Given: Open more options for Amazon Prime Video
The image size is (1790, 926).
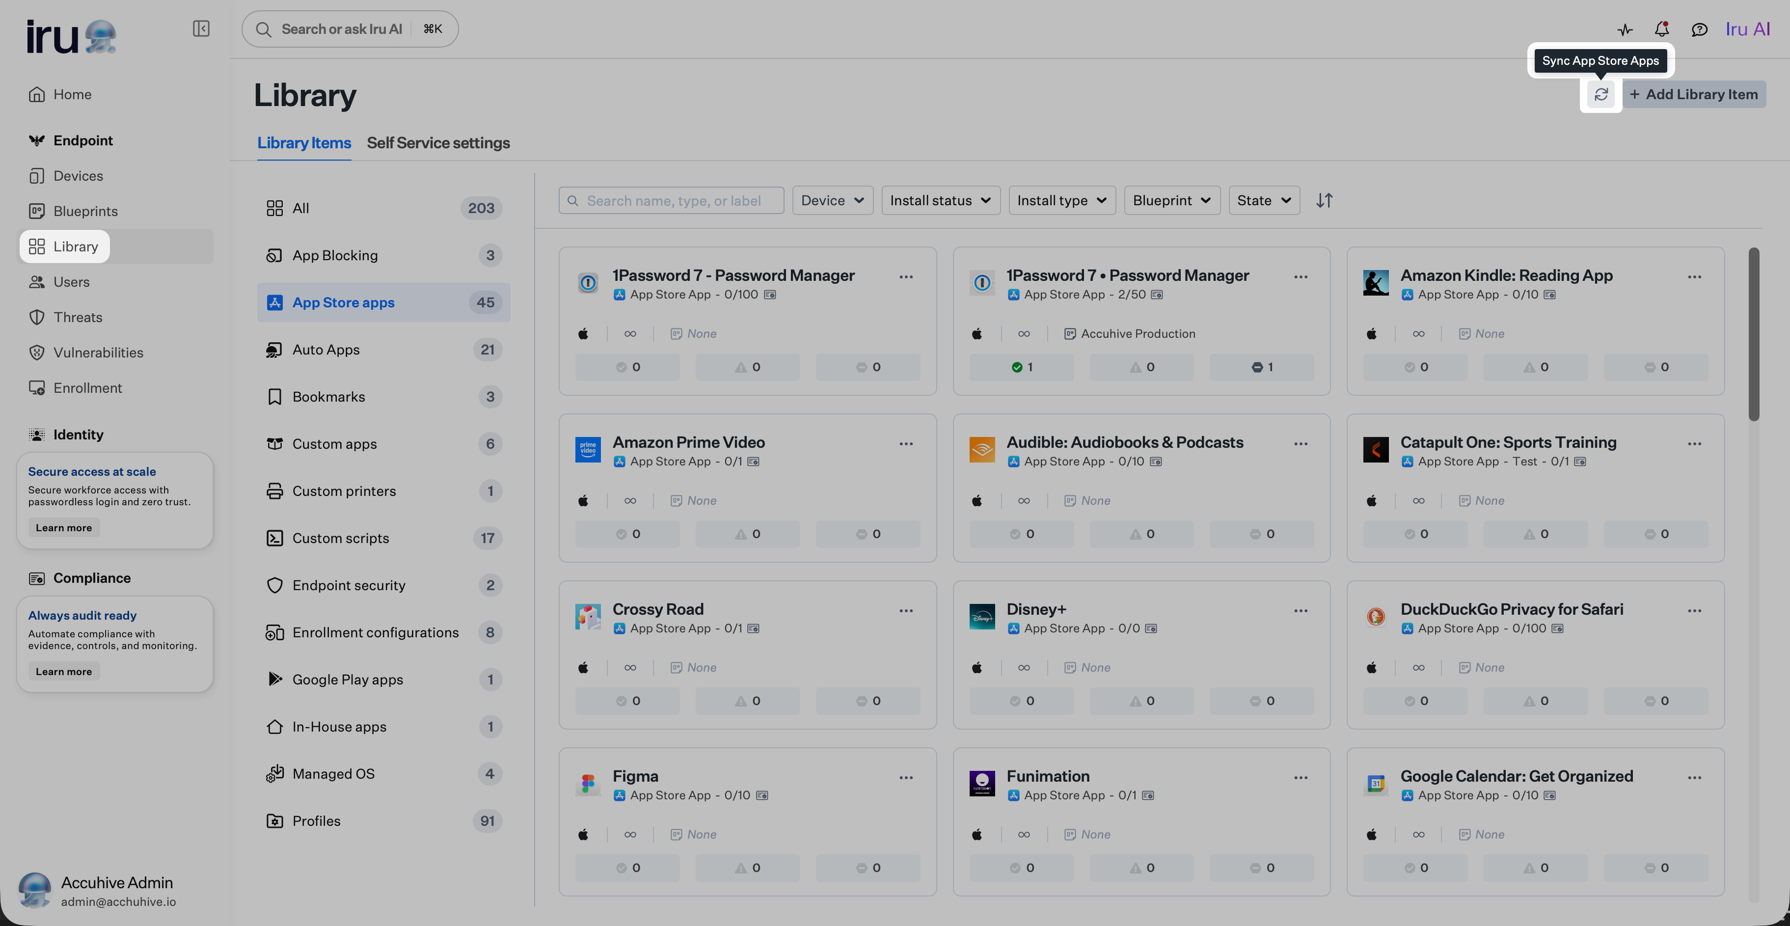Looking at the screenshot, I should 906,443.
